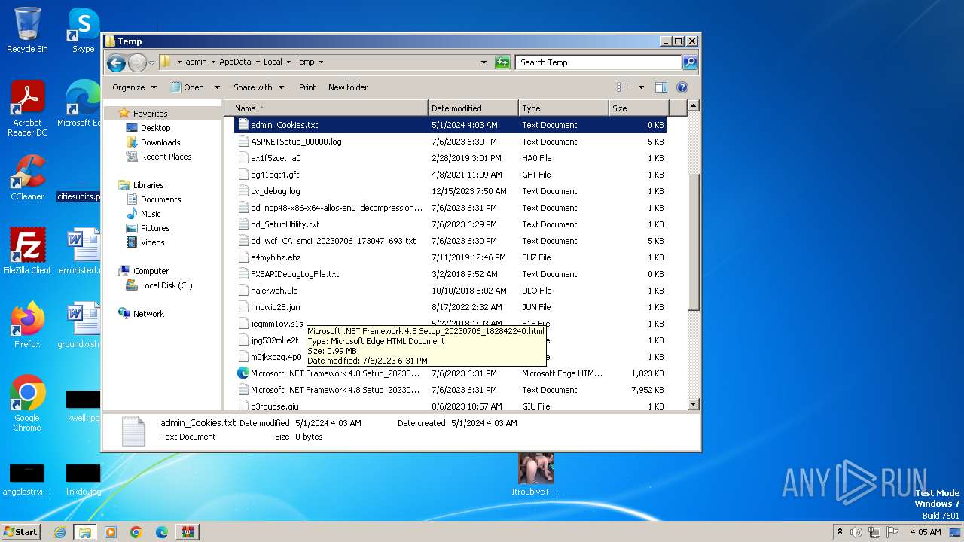Click the search magnifier icon

coord(690,62)
